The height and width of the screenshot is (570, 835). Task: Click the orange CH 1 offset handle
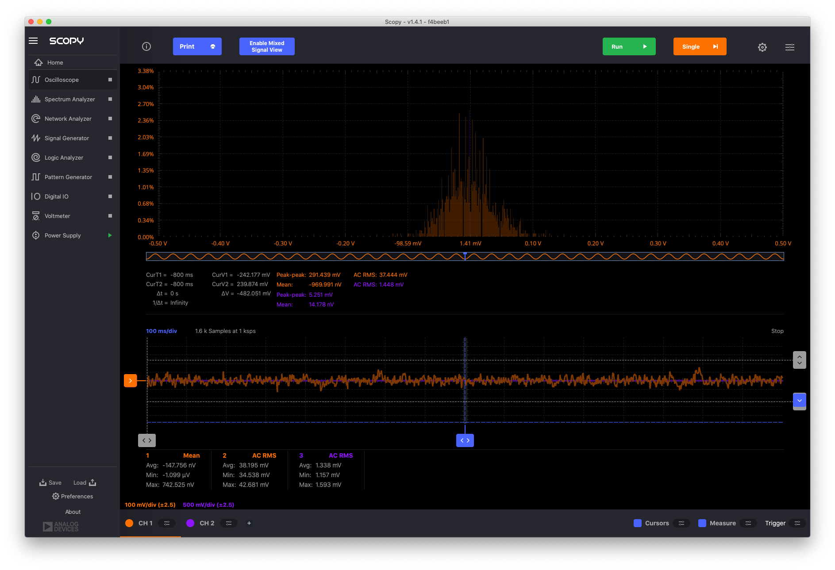pyautogui.click(x=131, y=381)
